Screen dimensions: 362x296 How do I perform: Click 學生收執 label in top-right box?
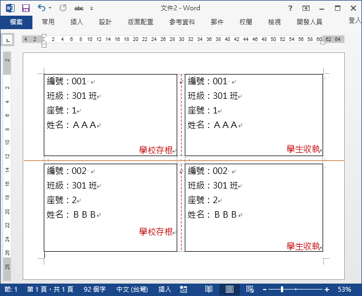coord(303,149)
